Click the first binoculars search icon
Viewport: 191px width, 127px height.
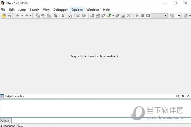(37, 15)
